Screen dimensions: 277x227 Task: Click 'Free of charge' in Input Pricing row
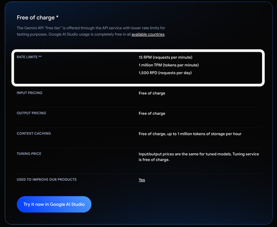(152, 93)
